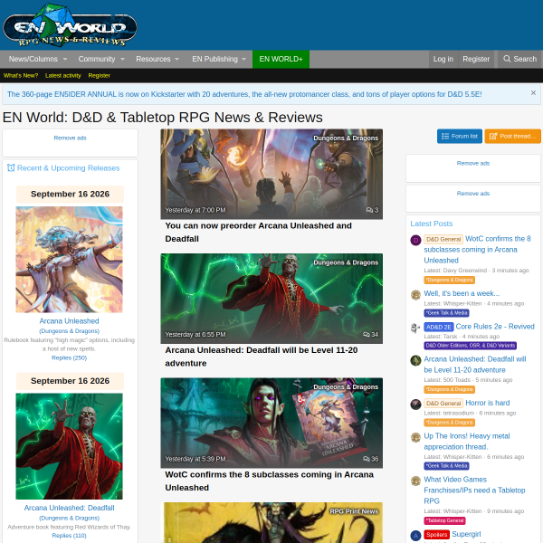Click the avatar beside Up The Irons thread

coord(415,437)
